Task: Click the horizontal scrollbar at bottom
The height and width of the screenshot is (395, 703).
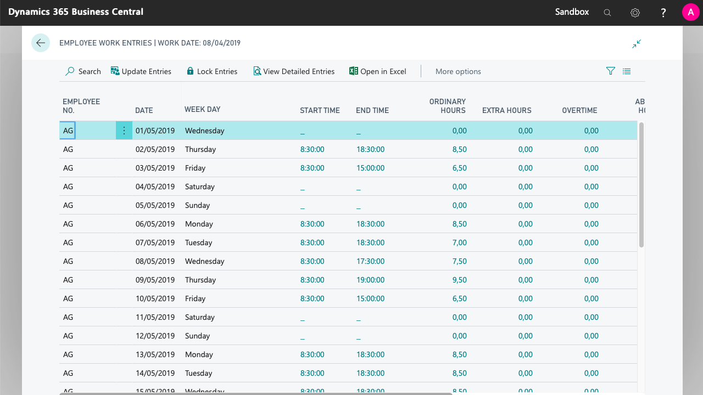Action: pyautogui.click(x=255, y=393)
